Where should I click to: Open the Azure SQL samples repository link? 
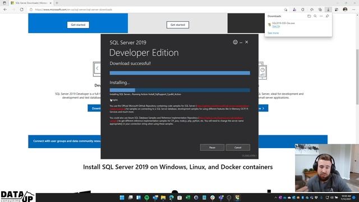click(x=220, y=118)
